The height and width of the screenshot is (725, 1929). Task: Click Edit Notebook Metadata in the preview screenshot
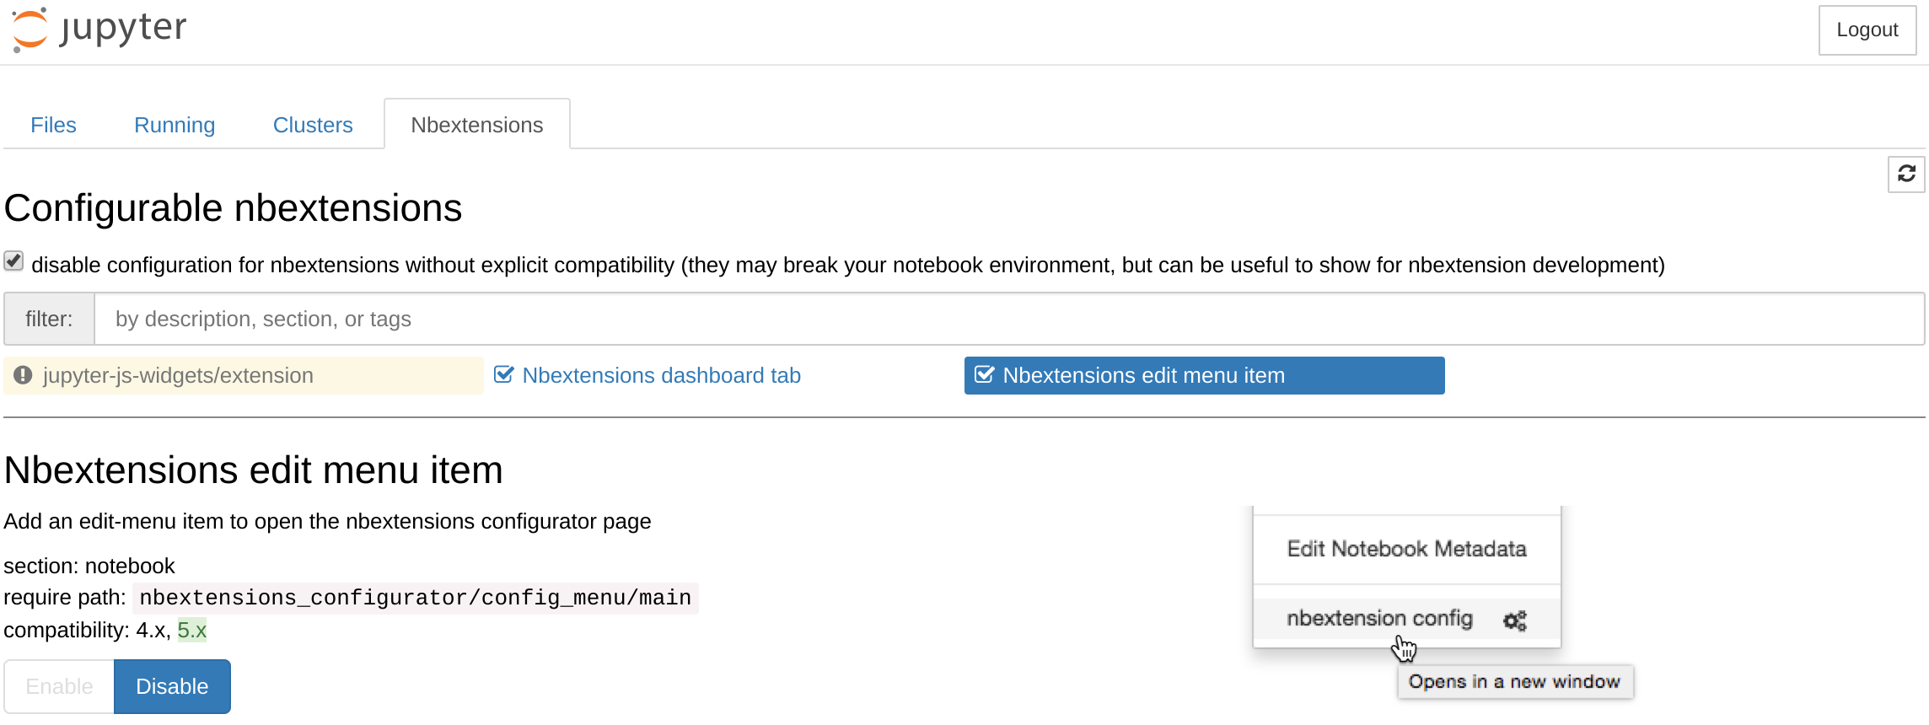[x=1406, y=549]
